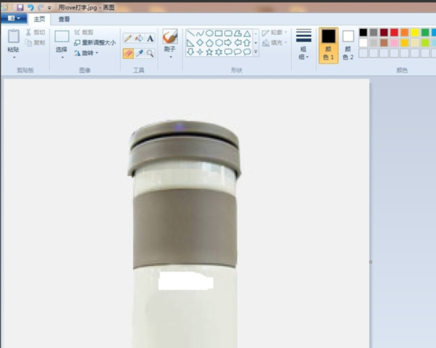Choose the Down arrow shape
Viewport: 436px width, 348px height.
point(190,52)
